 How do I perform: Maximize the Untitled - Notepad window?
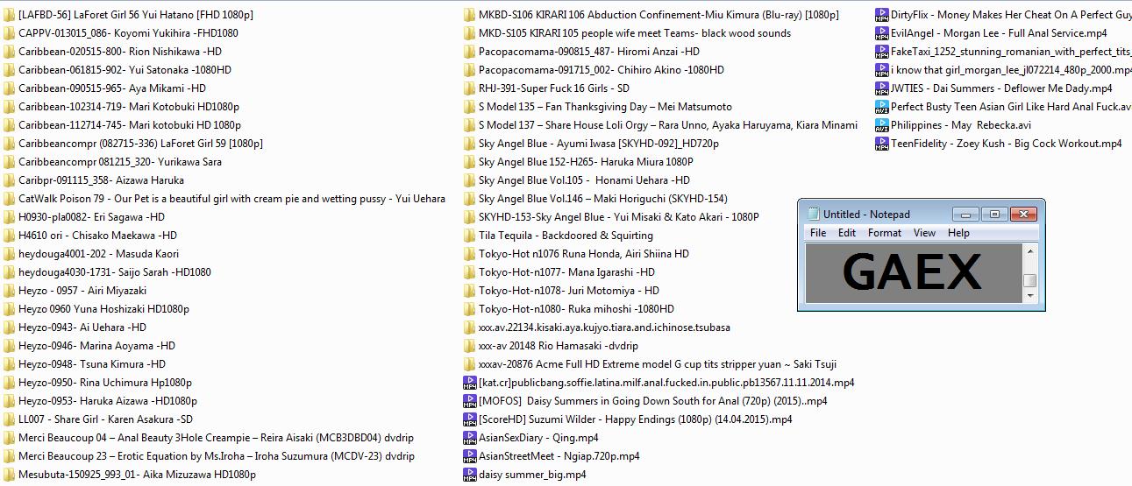[994, 214]
